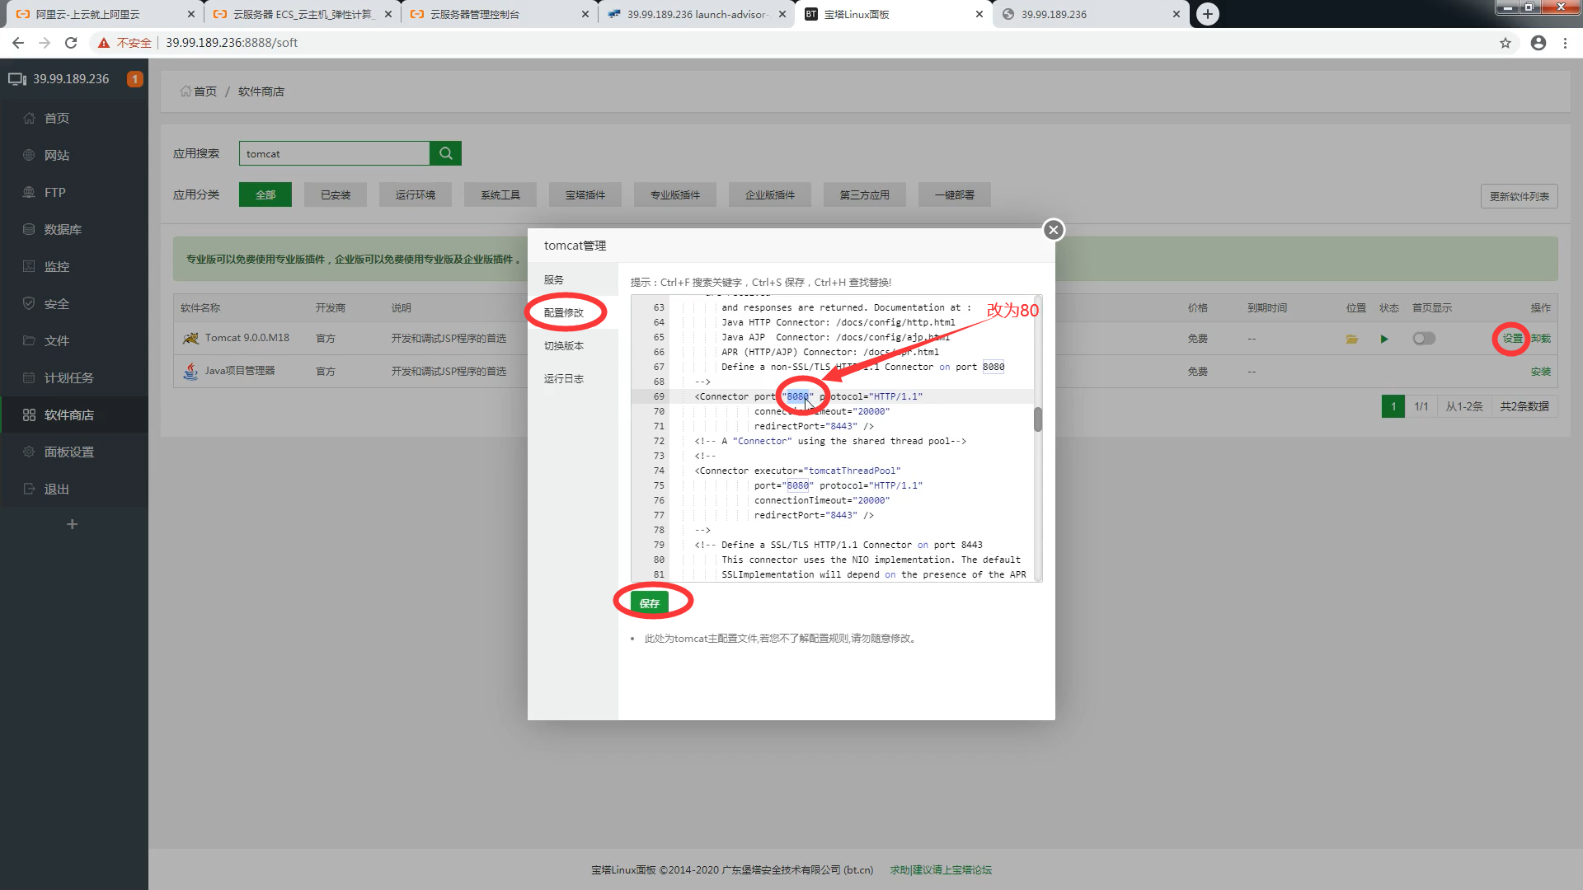Switch to the 运行日志 tab
The width and height of the screenshot is (1583, 890).
pos(573,378)
